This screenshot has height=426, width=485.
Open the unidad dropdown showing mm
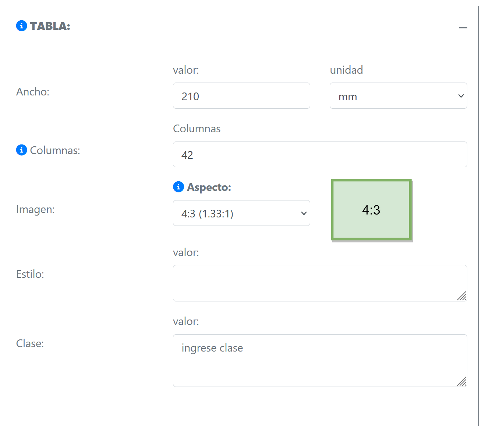click(398, 96)
